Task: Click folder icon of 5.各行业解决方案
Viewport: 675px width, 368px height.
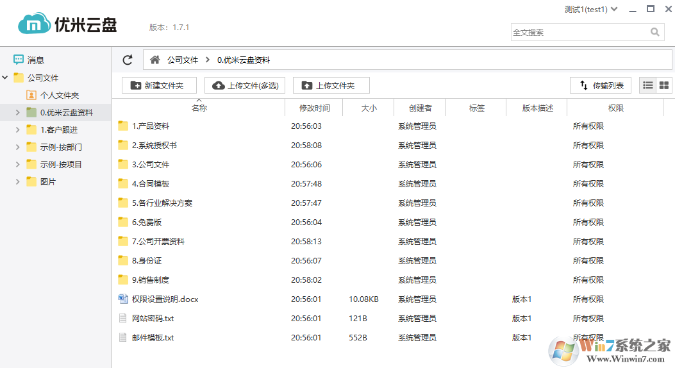Action: coord(123,203)
